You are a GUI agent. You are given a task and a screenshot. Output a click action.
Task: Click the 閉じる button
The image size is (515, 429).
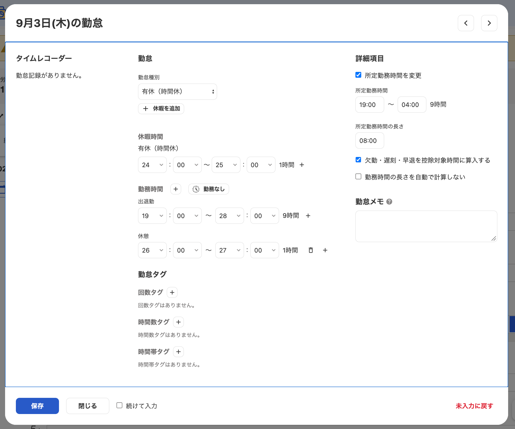point(88,406)
